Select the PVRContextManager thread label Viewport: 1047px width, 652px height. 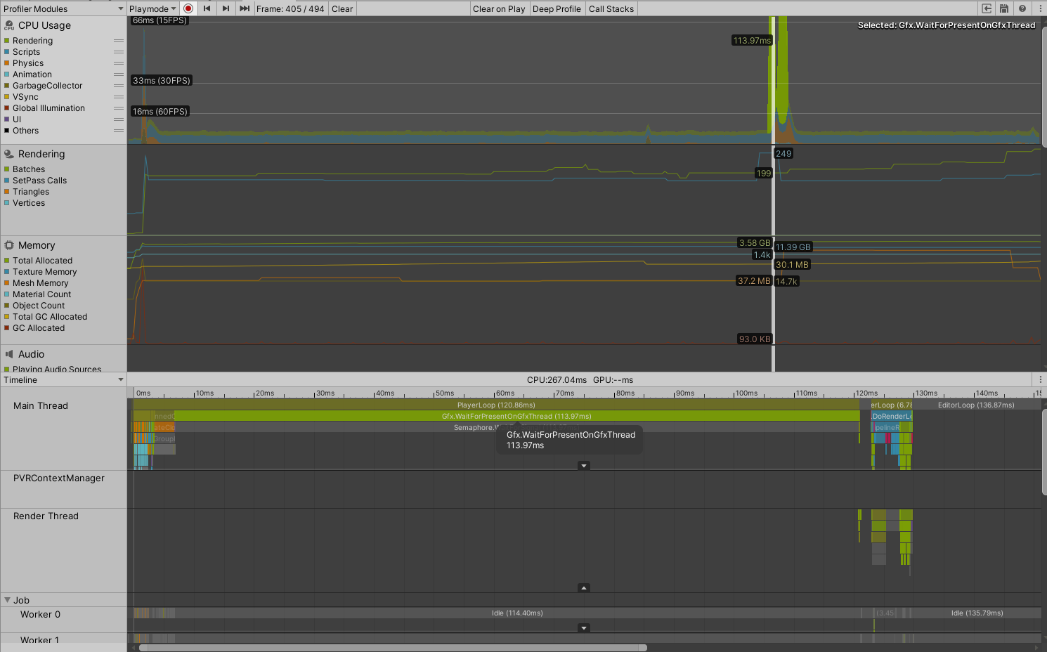pyautogui.click(x=59, y=478)
